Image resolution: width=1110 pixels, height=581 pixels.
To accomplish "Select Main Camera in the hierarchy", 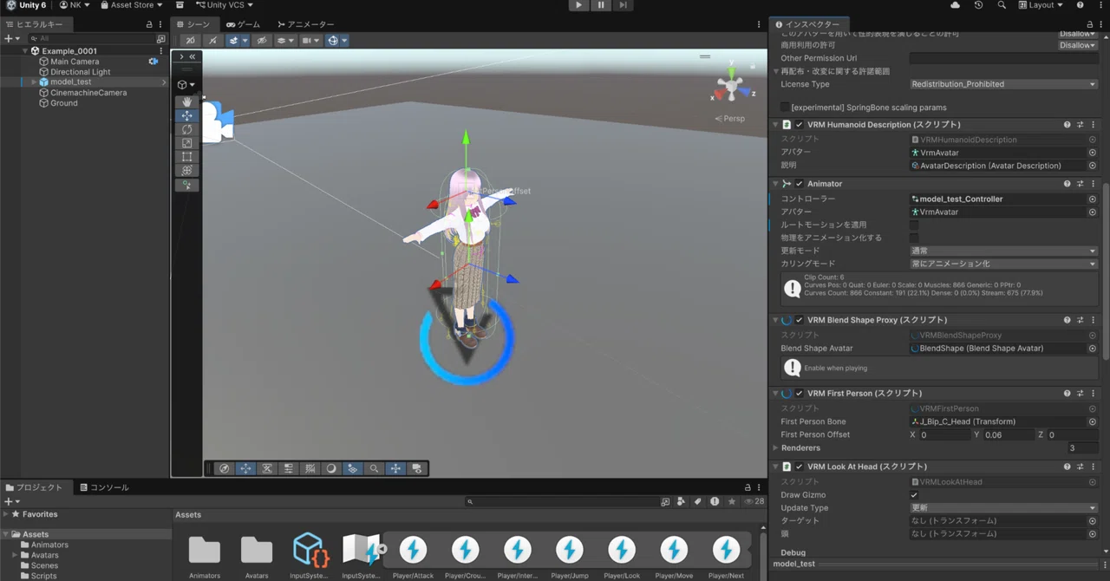I will coord(75,62).
